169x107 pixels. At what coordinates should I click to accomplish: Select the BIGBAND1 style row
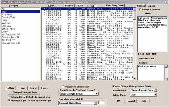point(87,30)
